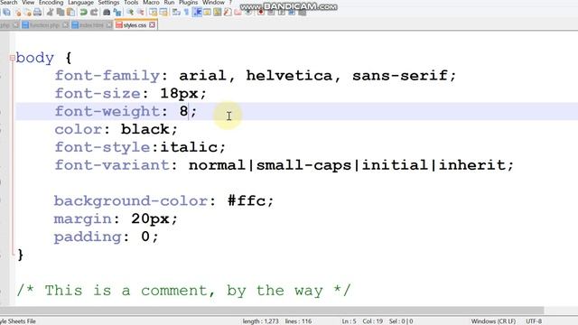
Task: Click Windows (CR LF) in status bar
Action: click(493, 321)
